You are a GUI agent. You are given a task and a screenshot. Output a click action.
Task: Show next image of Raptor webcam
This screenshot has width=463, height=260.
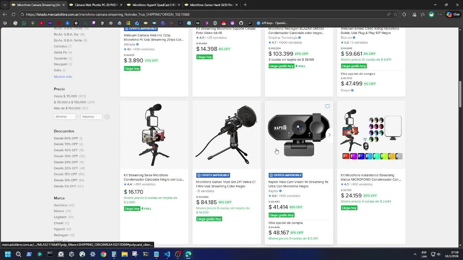pos(329,135)
